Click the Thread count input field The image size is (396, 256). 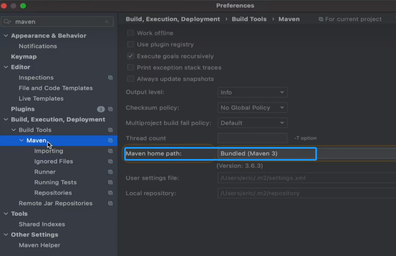[x=252, y=138]
